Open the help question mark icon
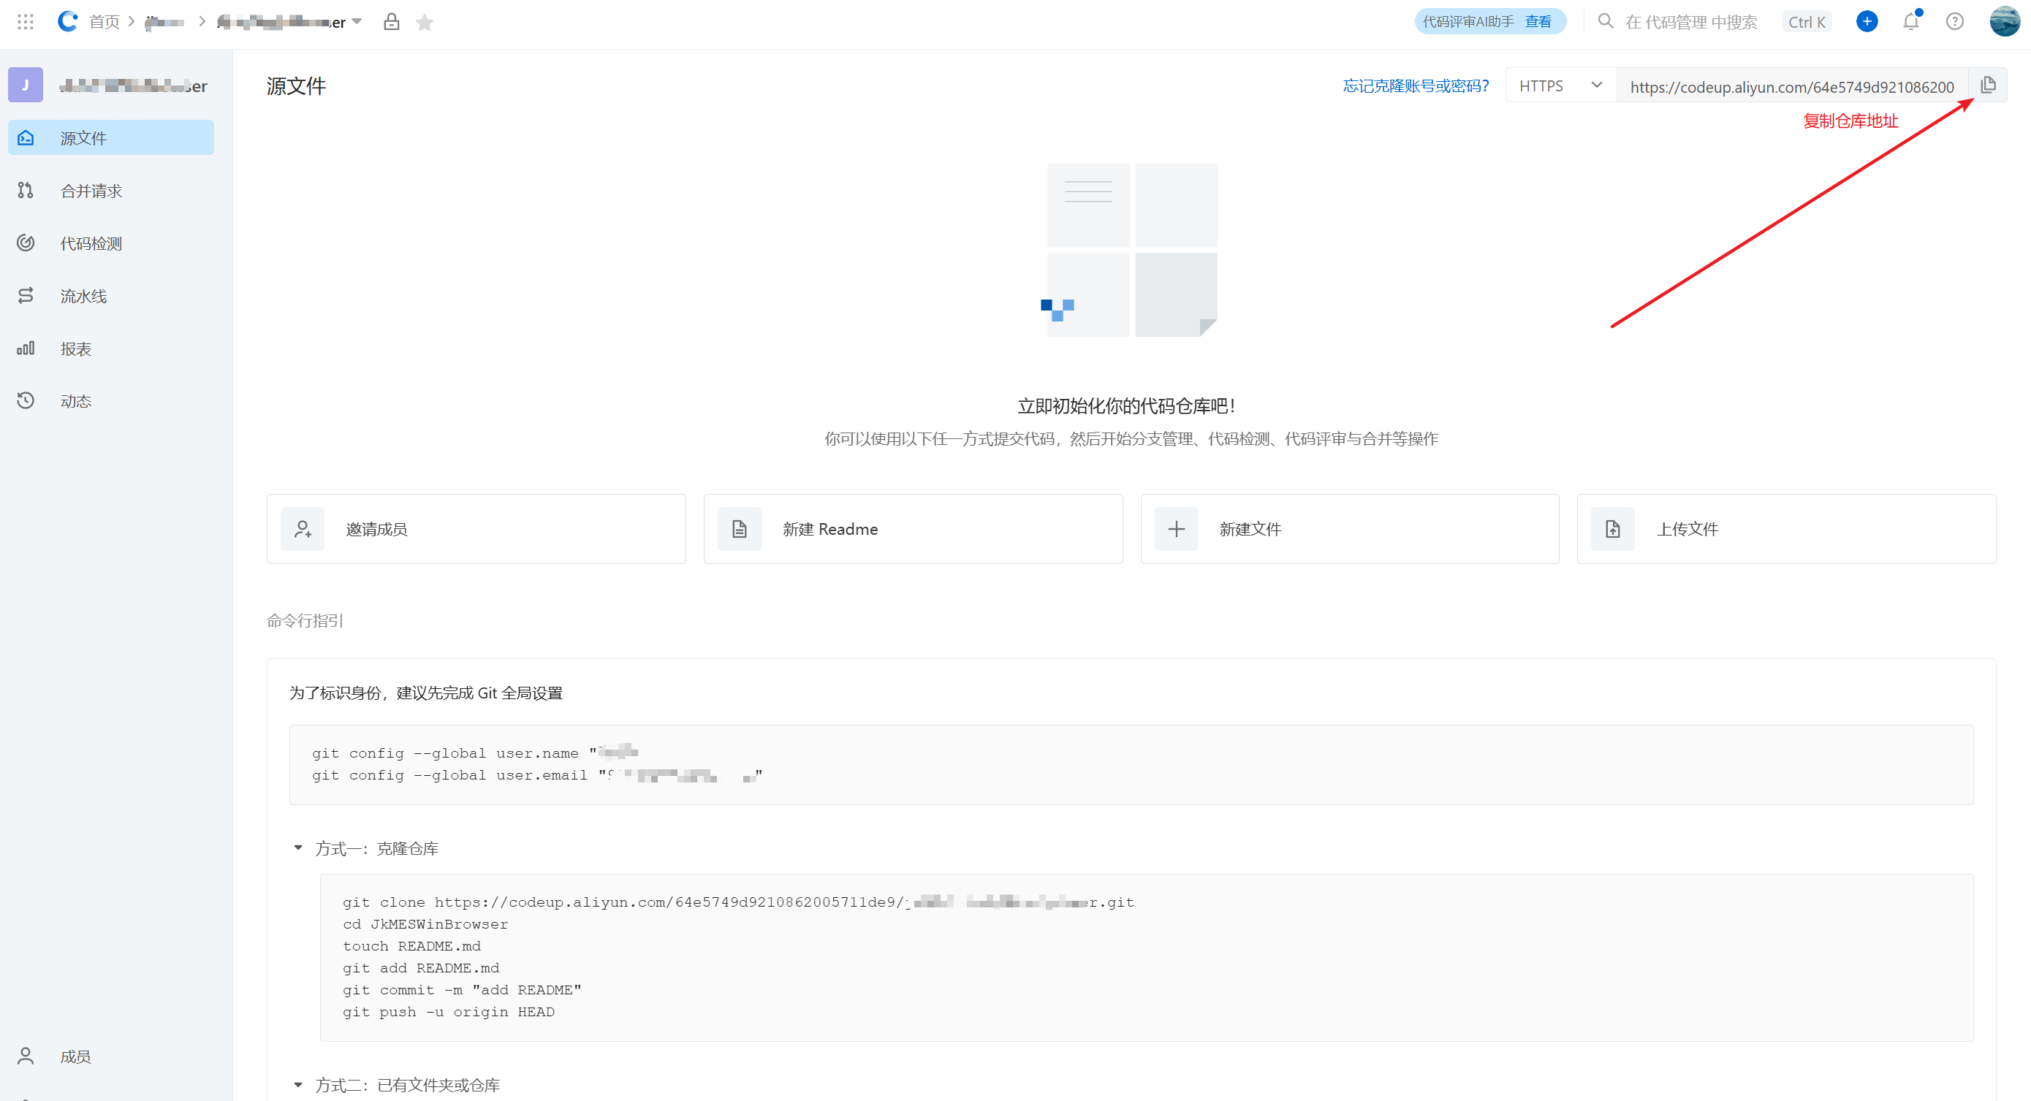The image size is (2031, 1101). tap(1954, 22)
